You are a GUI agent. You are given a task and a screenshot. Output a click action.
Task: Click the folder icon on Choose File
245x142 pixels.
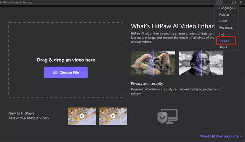pyautogui.click(x=55, y=72)
